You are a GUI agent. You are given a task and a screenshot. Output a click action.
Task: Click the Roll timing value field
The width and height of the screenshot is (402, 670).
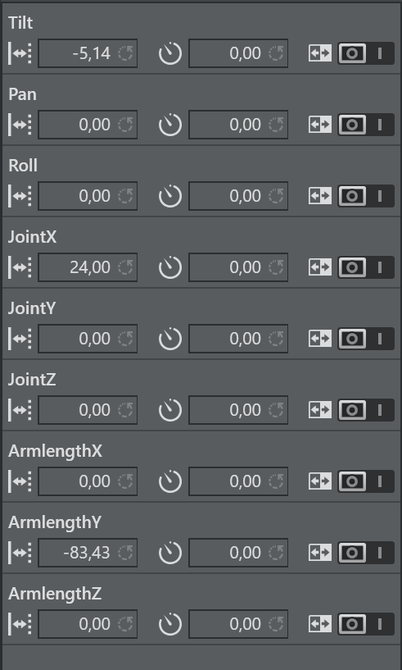(238, 196)
